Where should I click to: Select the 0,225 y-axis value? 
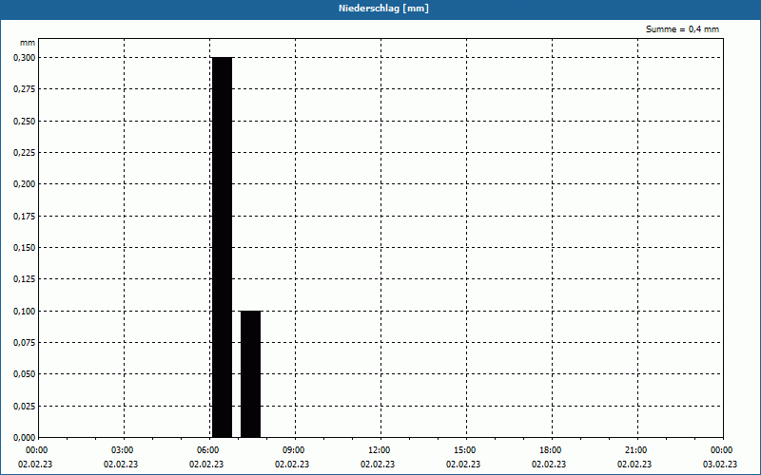pos(24,153)
